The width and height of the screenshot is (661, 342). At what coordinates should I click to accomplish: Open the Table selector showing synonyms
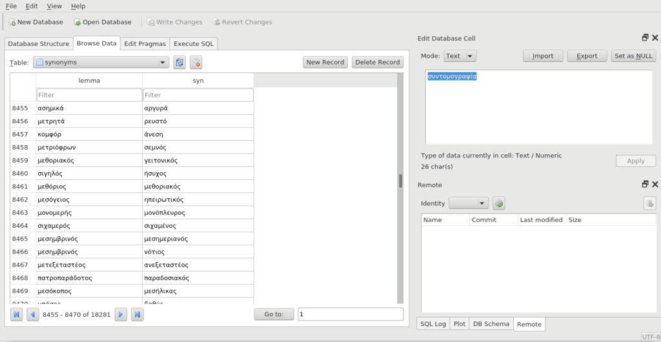(x=101, y=63)
